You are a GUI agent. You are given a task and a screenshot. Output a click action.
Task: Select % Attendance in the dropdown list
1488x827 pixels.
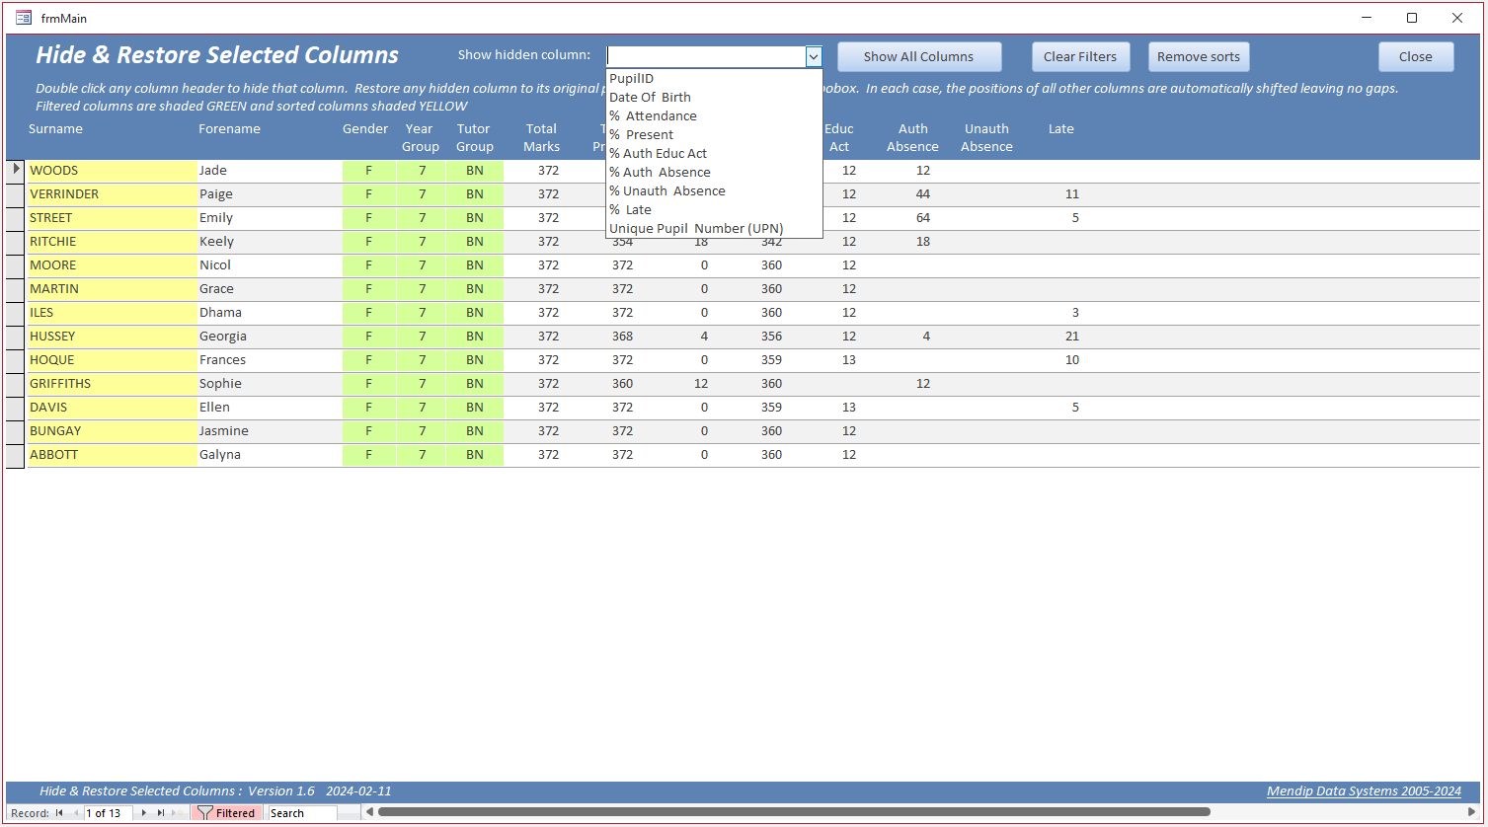[x=714, y=116]
